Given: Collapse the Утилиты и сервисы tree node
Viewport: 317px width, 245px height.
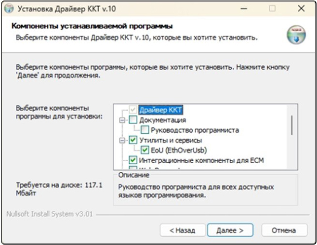Looking at the screenshot, I should click(122, 140).
